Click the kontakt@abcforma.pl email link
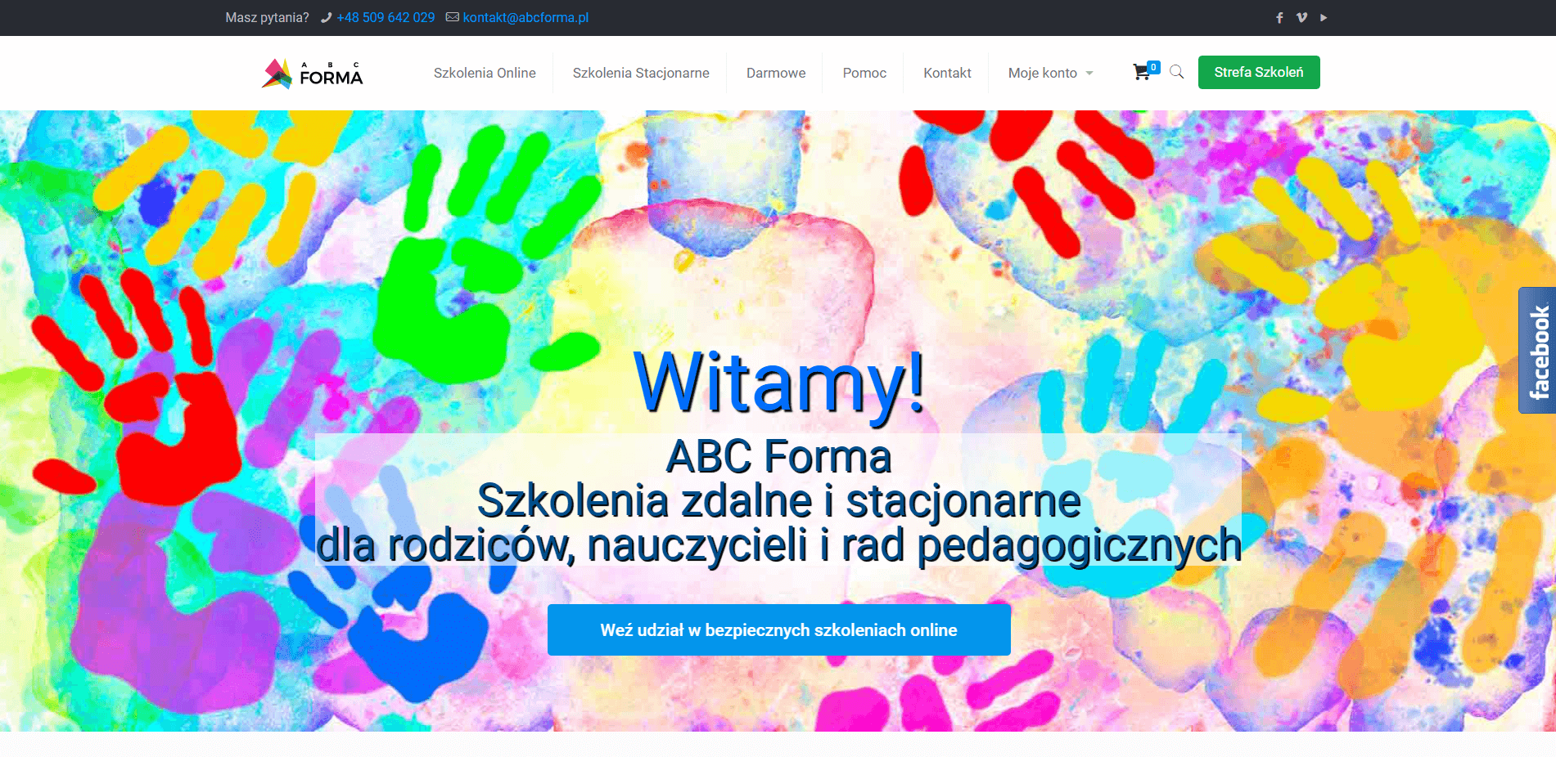Image resolution: width=1556 pixels, height=757 pixels. click(525, 18)
